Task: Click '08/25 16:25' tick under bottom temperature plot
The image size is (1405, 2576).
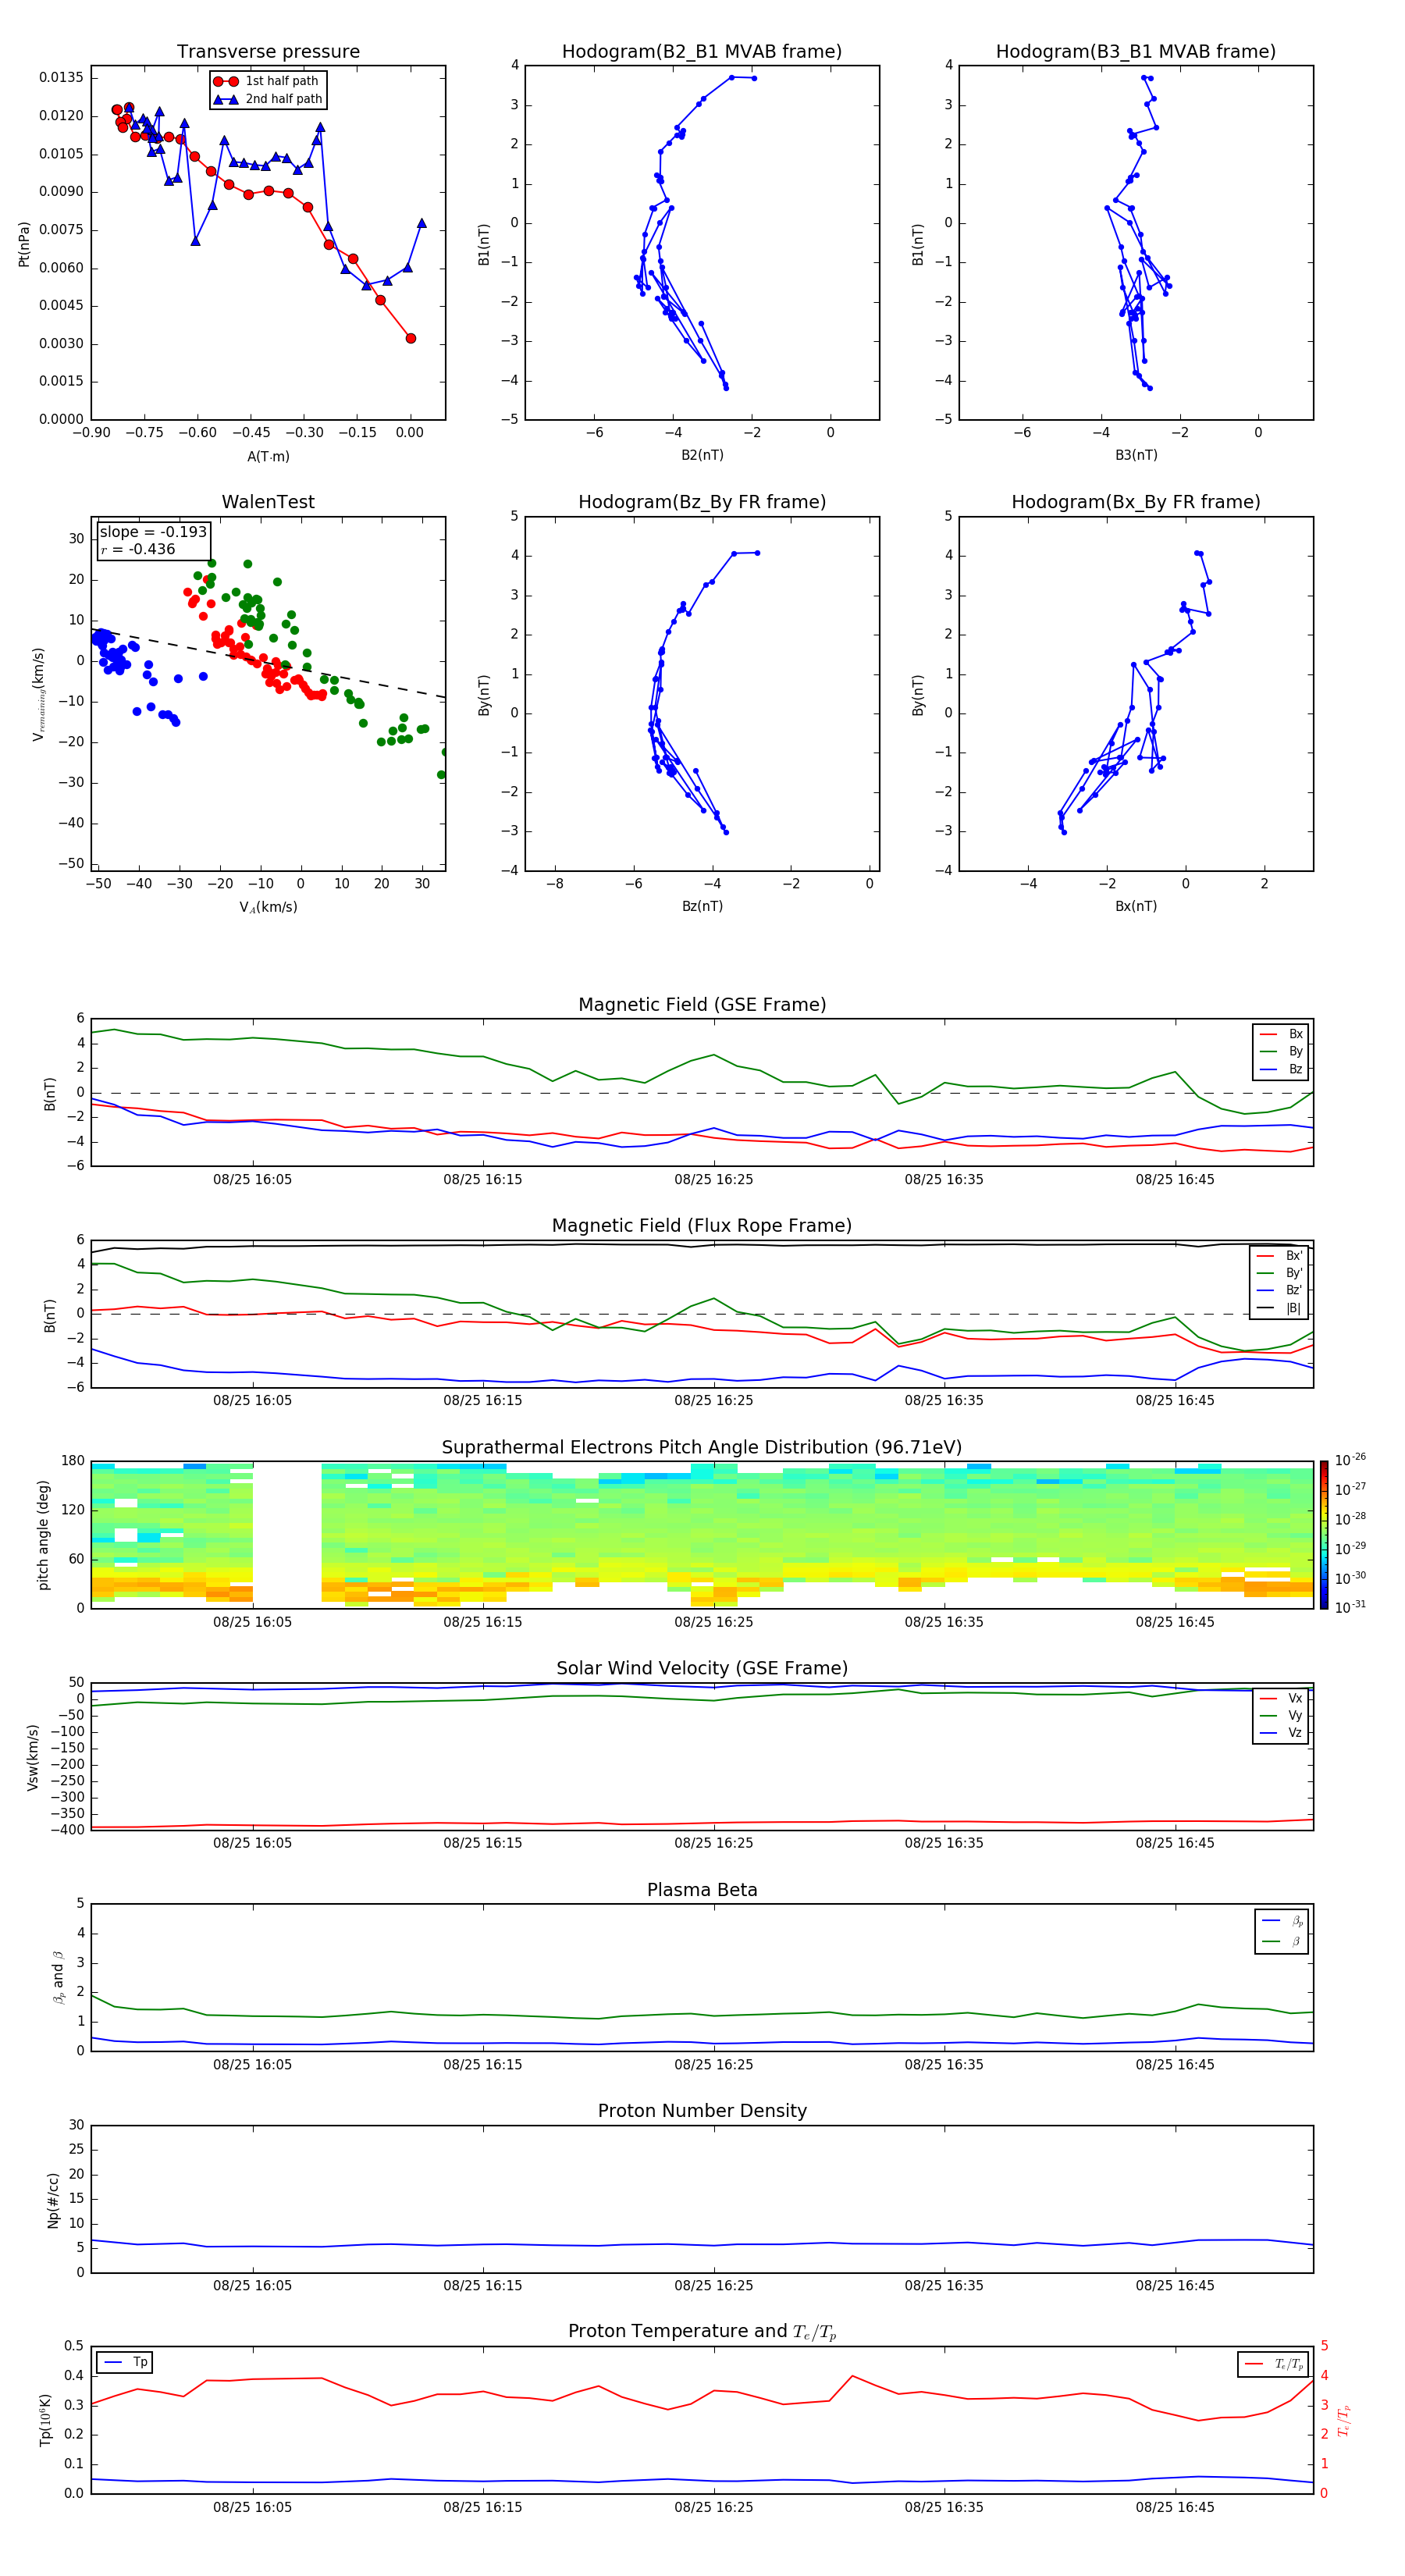Action: (713, 2507)
